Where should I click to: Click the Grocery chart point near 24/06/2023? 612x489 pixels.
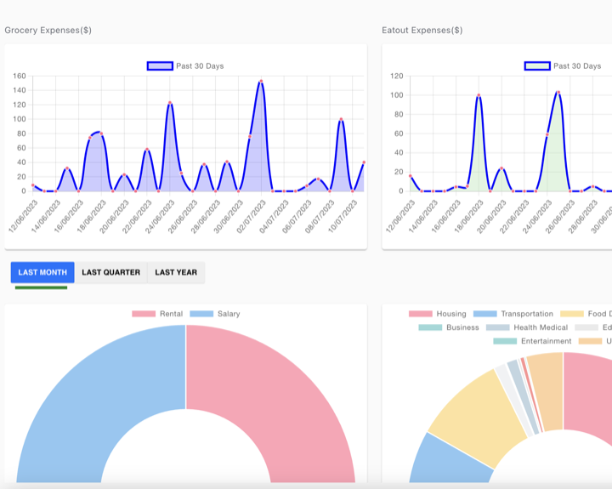coord(170,103)
